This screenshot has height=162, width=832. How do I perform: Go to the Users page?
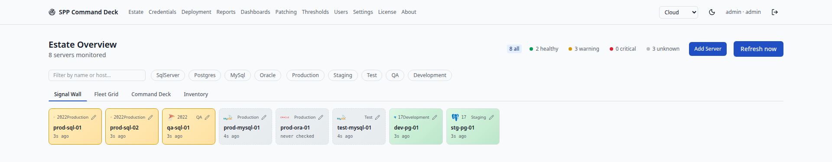pos(341,12)
